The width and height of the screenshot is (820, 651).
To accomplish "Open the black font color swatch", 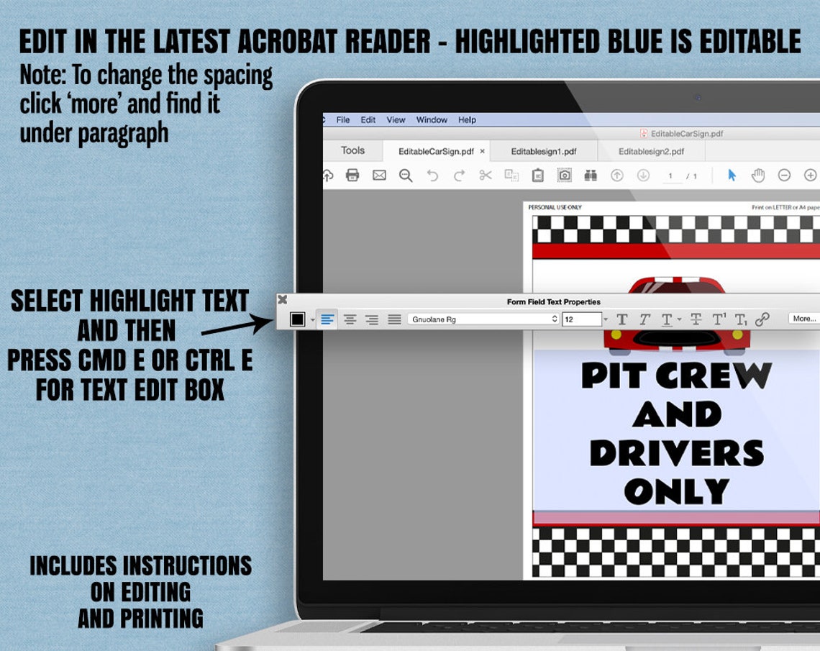I will click(x=297, y=319).
